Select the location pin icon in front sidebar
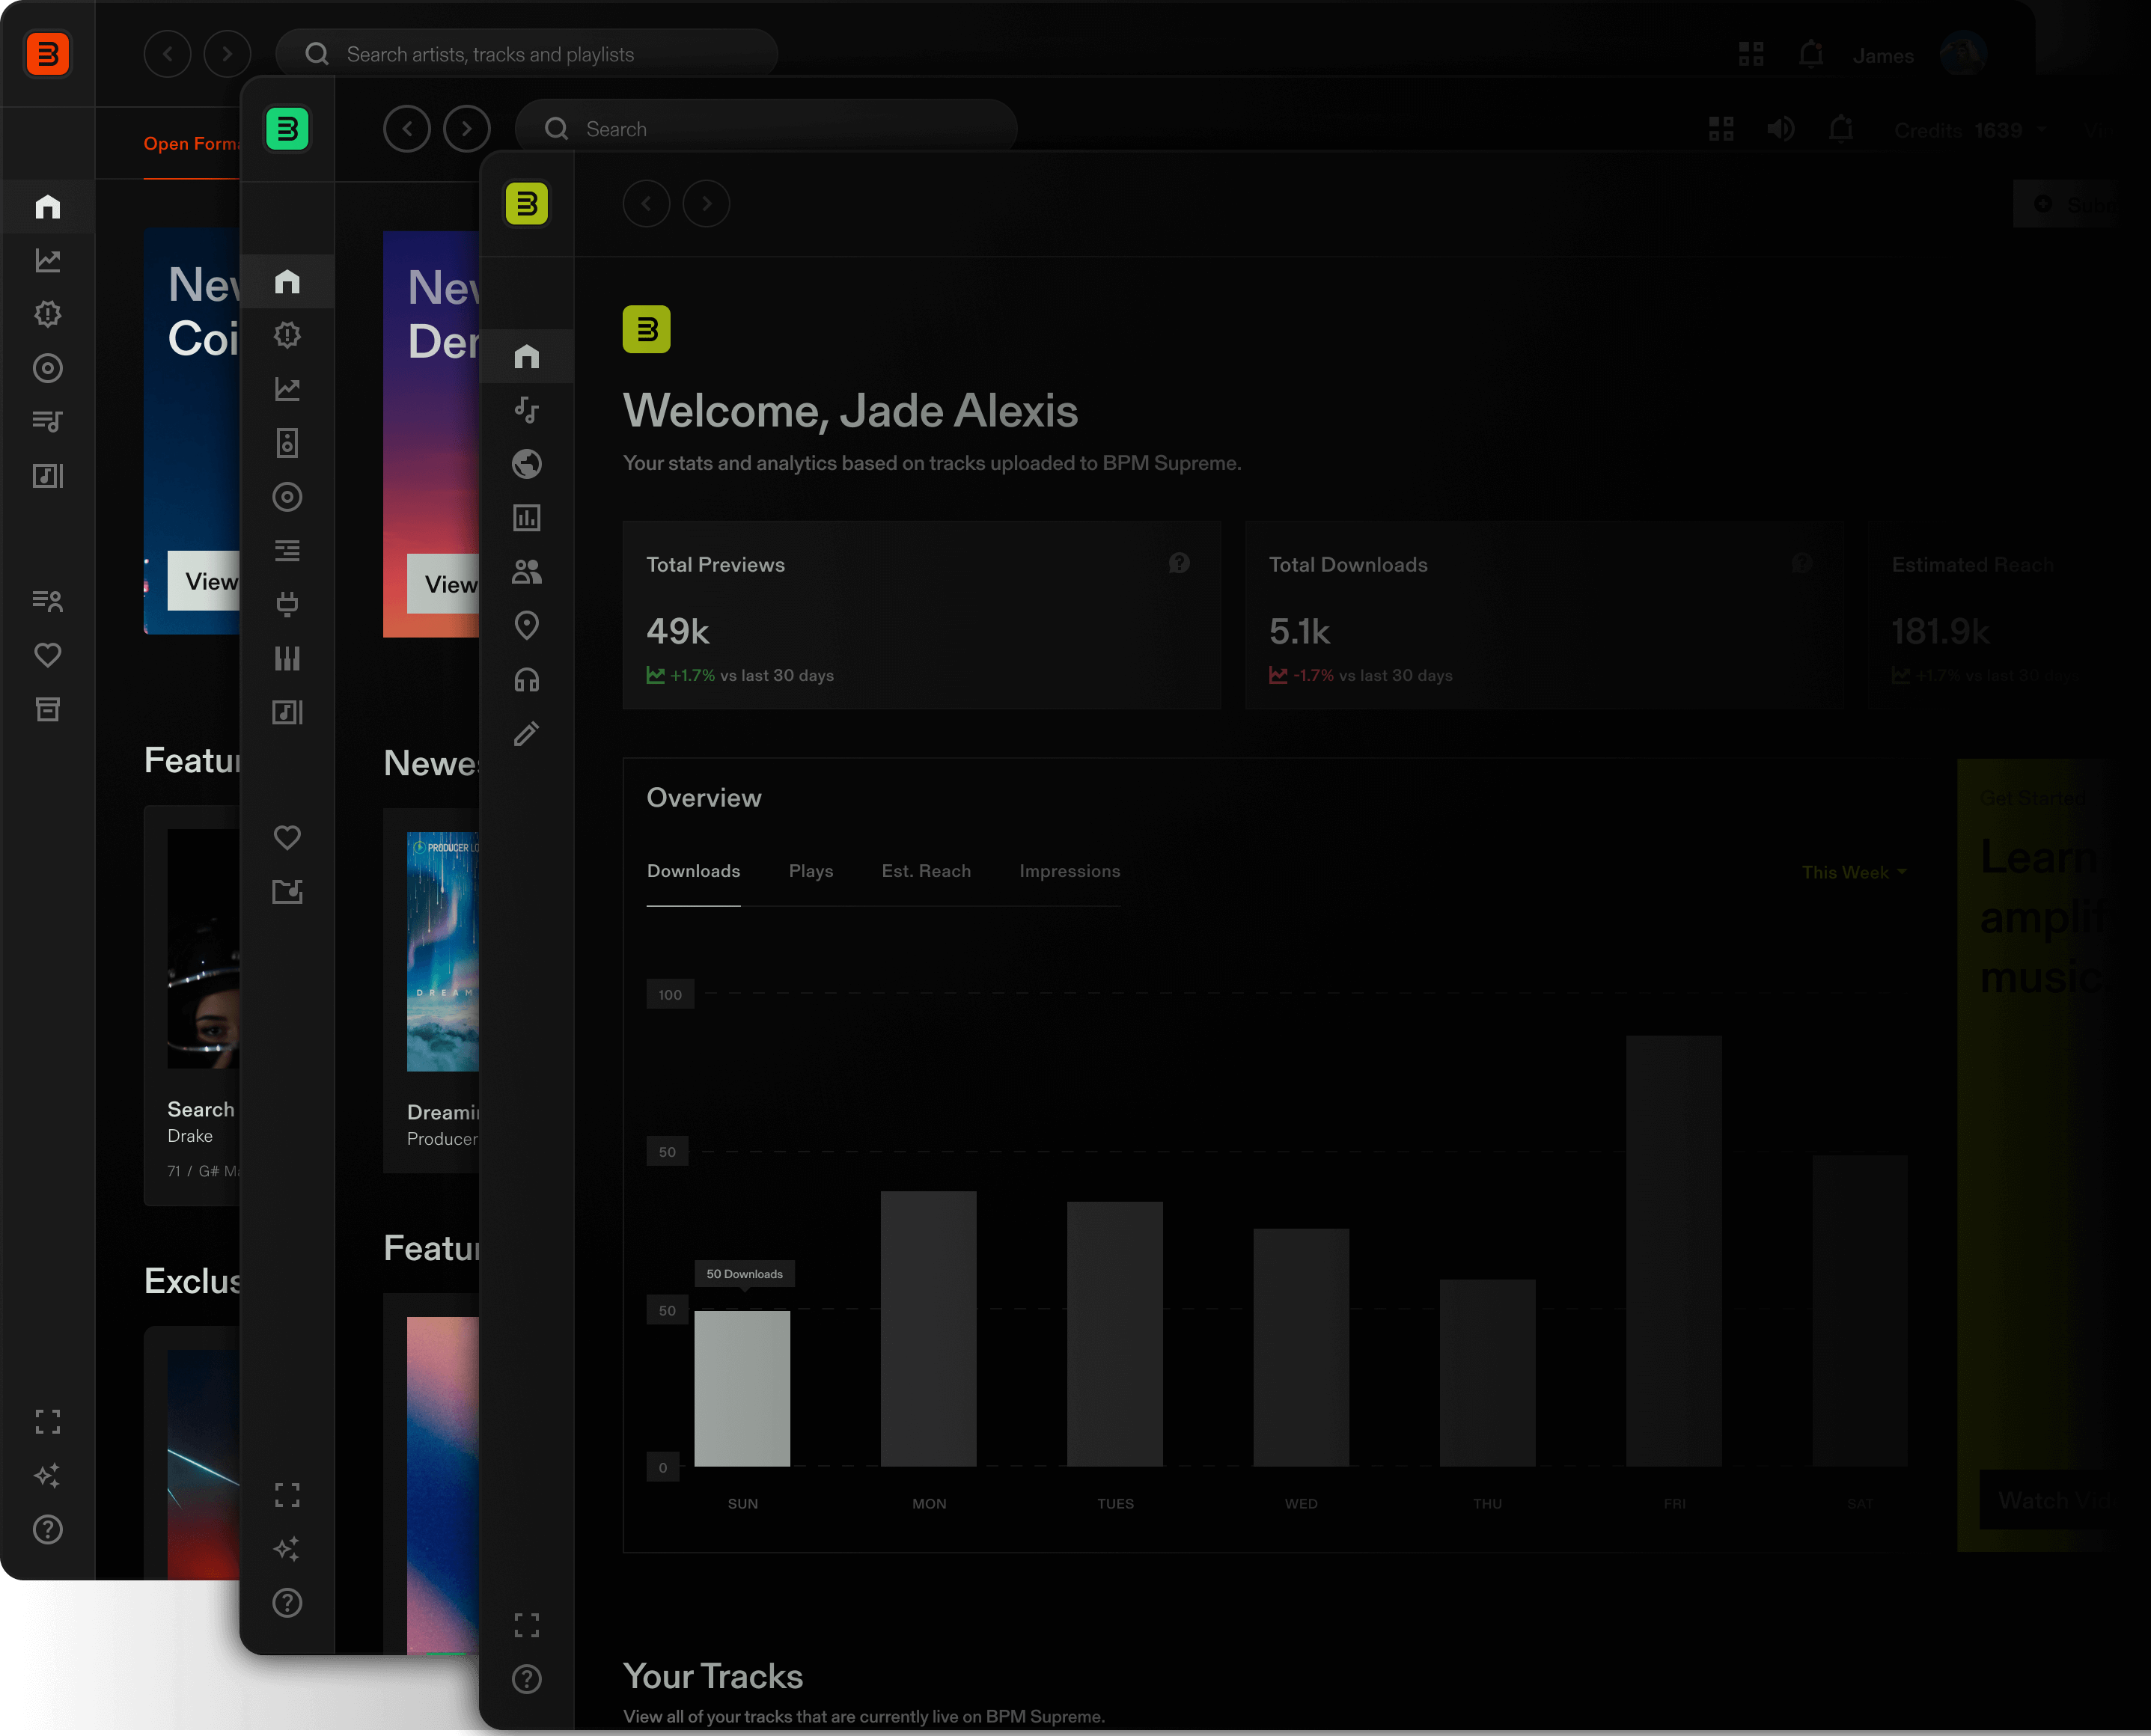Viewport: 2151px width, 1736px height. coord(527,626)
